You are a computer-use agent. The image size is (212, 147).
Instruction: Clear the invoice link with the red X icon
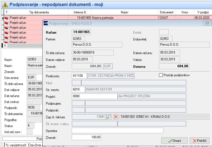[x=116, y=117]
